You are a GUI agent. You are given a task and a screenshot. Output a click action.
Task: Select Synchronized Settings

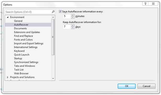[x=26, y=62]
